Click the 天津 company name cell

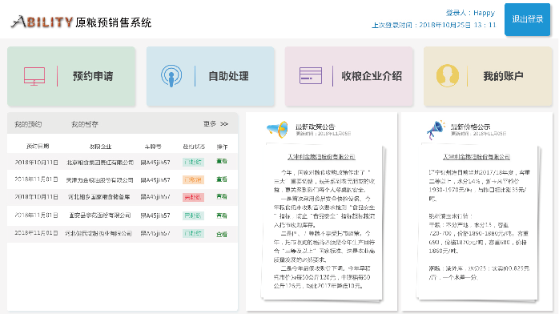[99, 180]
